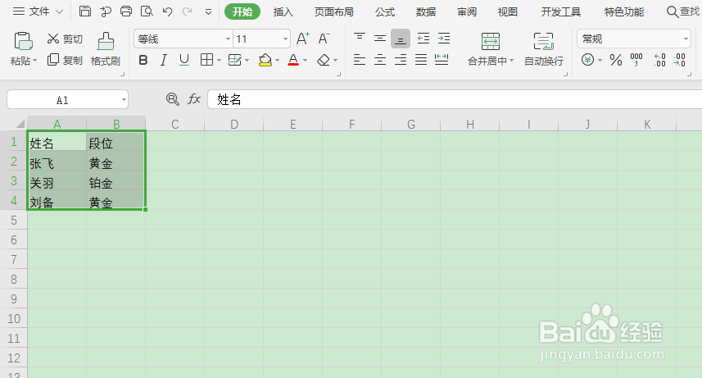Expand the font name dropdown 等线
This screenshot has height=378, width=702.
coord(228,39)
